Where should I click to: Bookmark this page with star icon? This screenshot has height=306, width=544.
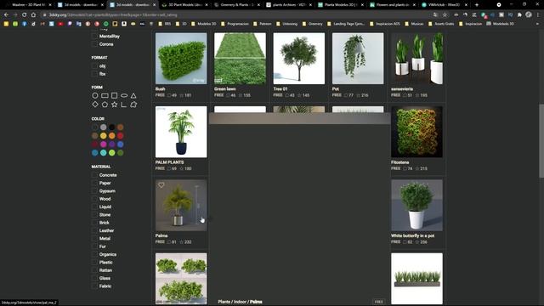coord(445,15)
